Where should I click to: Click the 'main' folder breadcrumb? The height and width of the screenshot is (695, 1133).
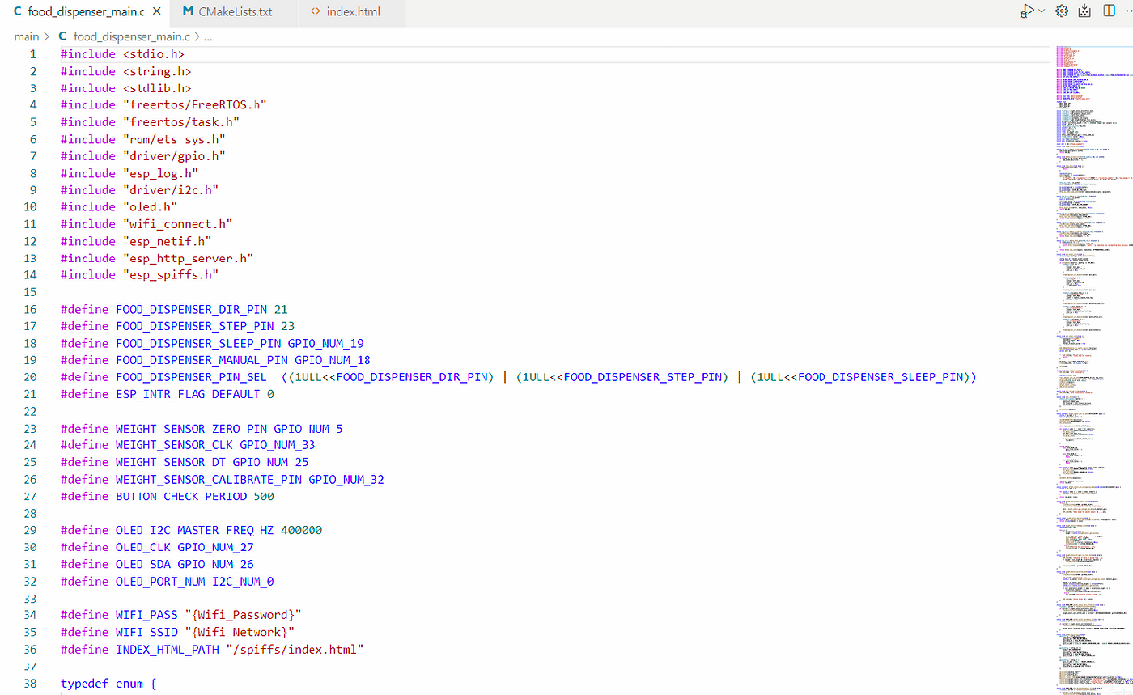(27, 36)
